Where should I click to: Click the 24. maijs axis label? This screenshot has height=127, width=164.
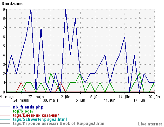click(x=21, y=100)
